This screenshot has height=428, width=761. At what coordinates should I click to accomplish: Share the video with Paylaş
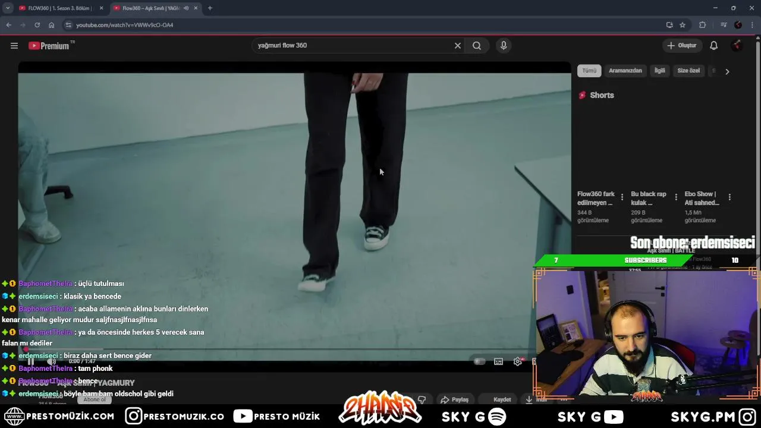click(455, 399)
